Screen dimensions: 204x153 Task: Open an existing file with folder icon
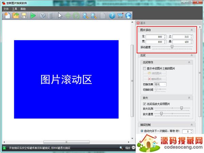[16, 16]
